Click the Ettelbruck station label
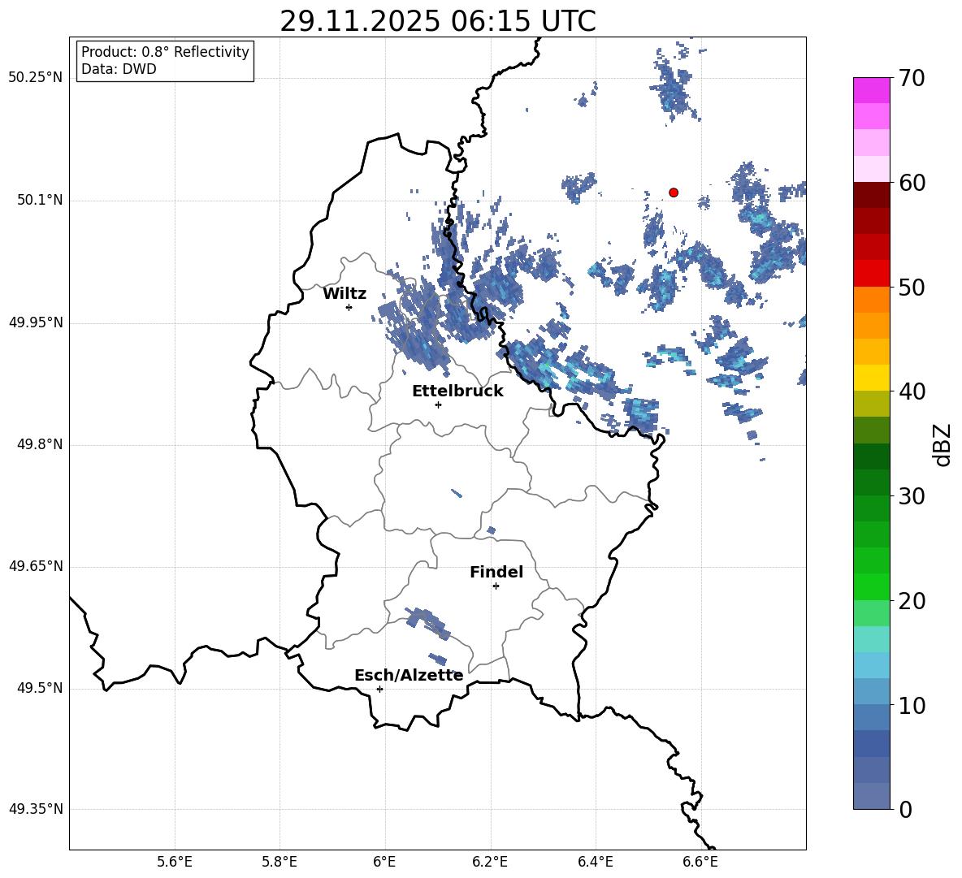Screen dimensions: 962x878 (457, 391)
